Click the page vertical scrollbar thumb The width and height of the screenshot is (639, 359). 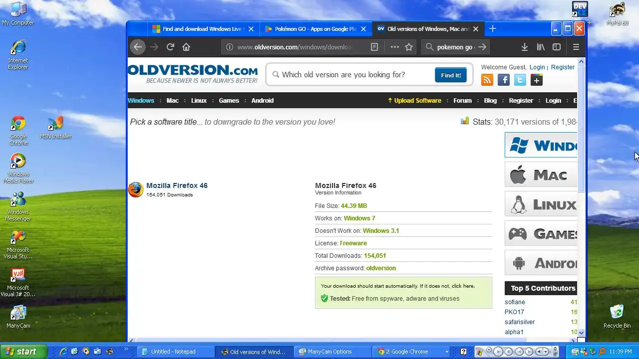(x=581, y=128)
